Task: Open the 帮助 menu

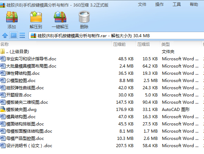Action: (x=194, y=4)
